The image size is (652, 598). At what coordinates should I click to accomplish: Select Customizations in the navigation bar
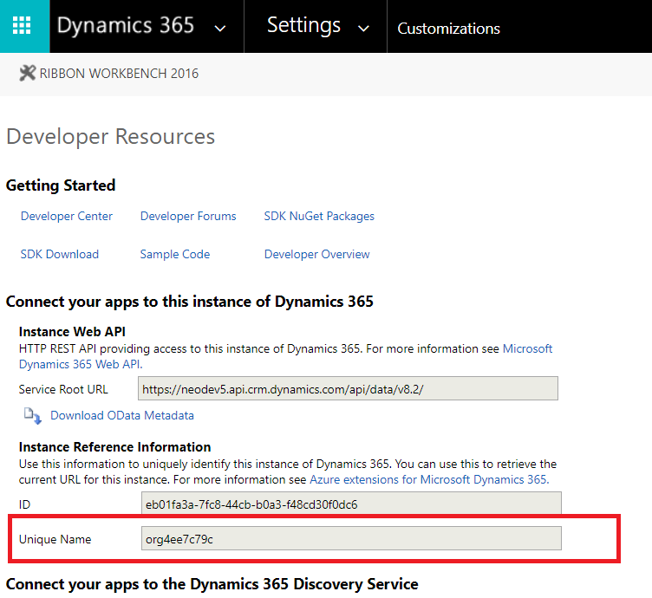click(x=448, y=29)
